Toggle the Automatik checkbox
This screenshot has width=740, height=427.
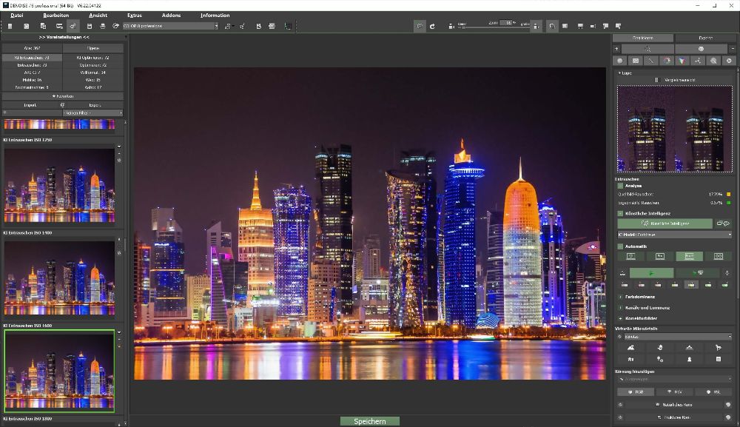[621, 246]
